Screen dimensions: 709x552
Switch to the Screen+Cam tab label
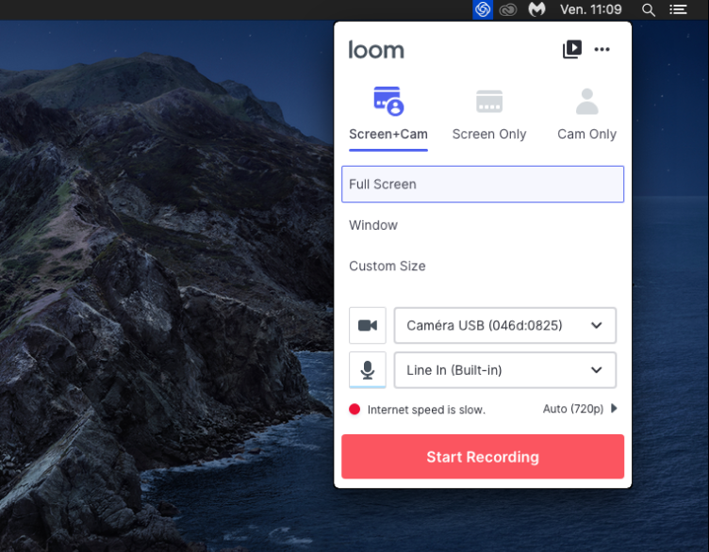pyautogui.click(x=388, y=134)
